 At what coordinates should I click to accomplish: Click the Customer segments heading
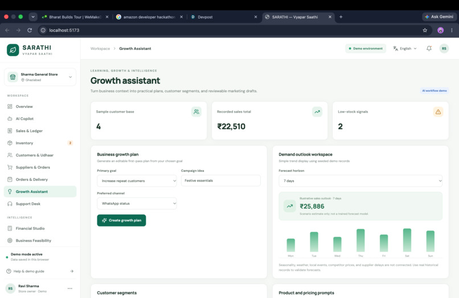coord(117,293)
